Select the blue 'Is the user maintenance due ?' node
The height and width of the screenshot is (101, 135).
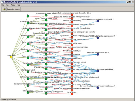click(x=98, y=54)
